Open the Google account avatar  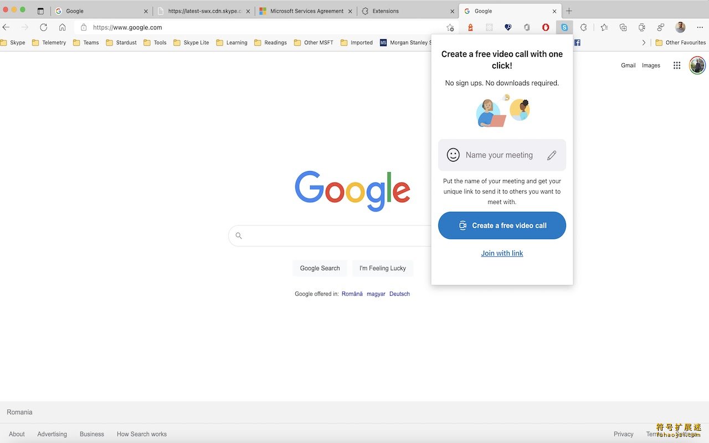pyautogui.click(x=697, y=65)
